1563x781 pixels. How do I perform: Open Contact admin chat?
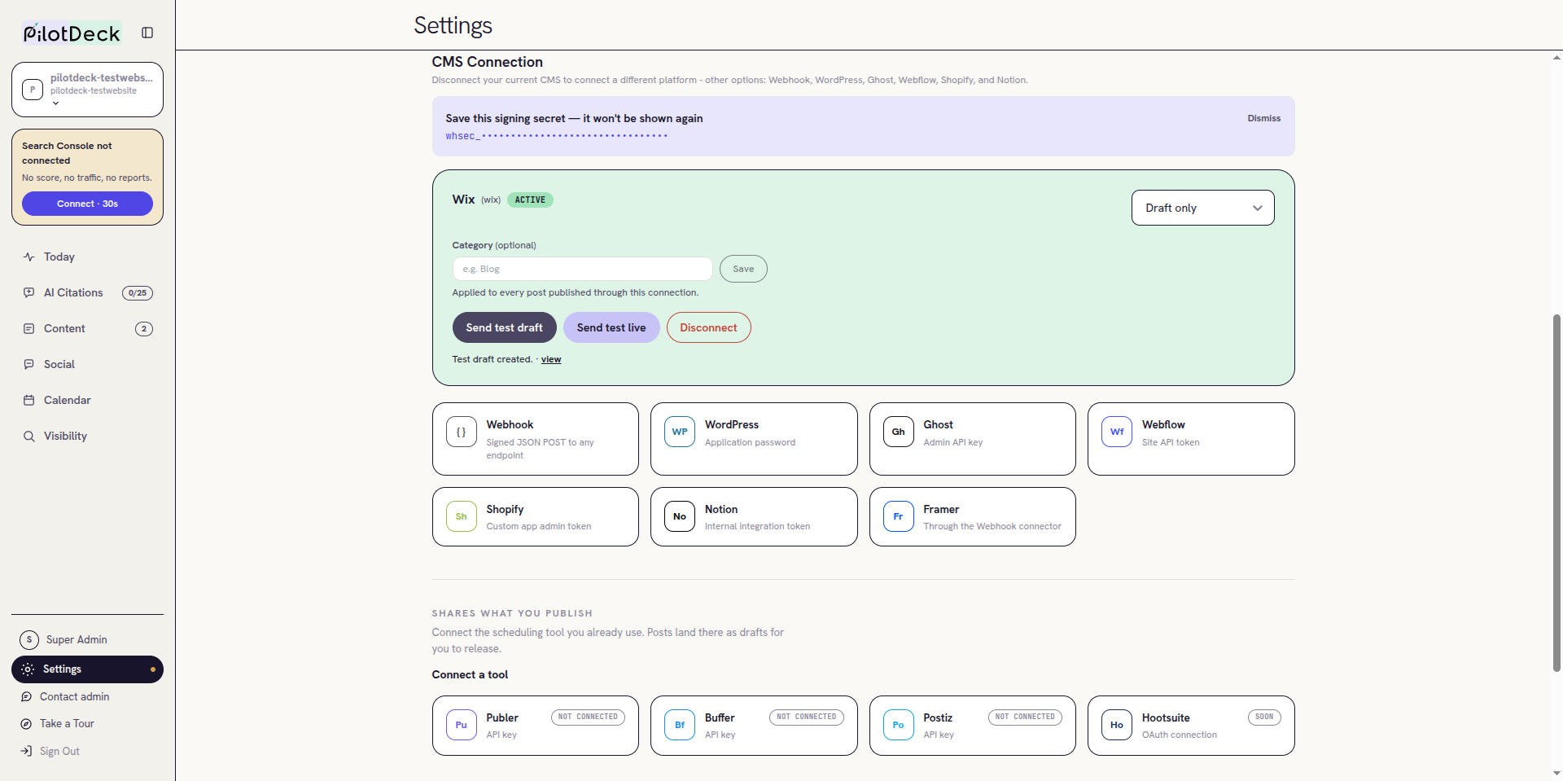click(87, 696)
